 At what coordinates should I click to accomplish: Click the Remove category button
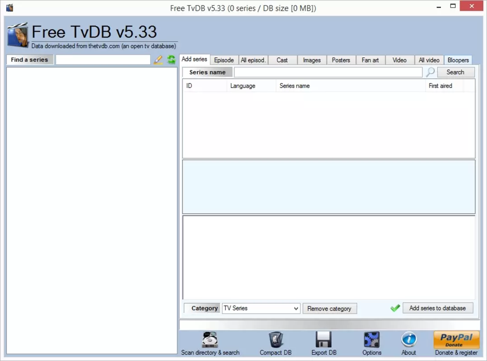click(x=329, y=309)
